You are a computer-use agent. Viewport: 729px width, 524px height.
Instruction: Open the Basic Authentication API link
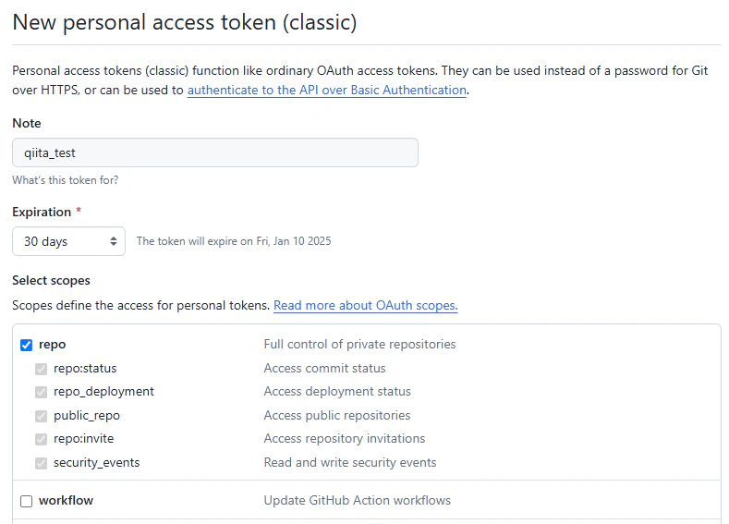coord(327,90)
